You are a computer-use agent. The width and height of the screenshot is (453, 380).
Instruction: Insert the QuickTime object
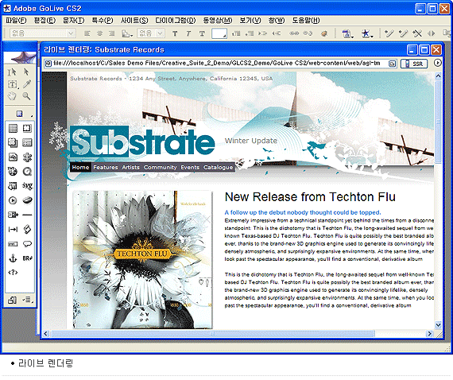click(x=27, y=172)
